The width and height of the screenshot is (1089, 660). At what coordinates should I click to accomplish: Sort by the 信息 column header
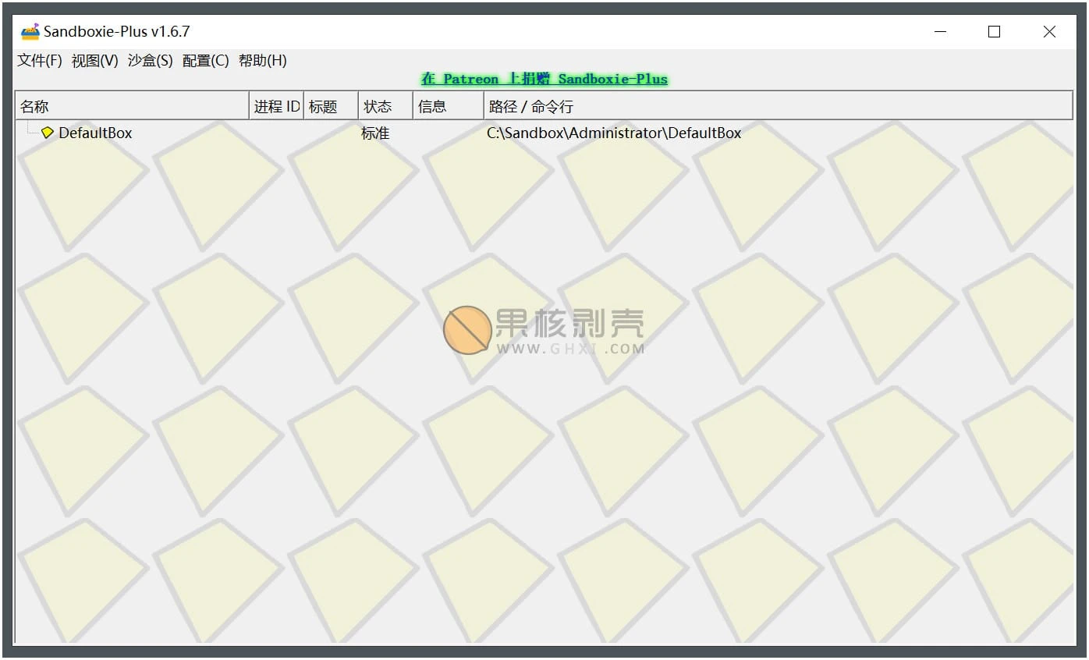[449, 106]
